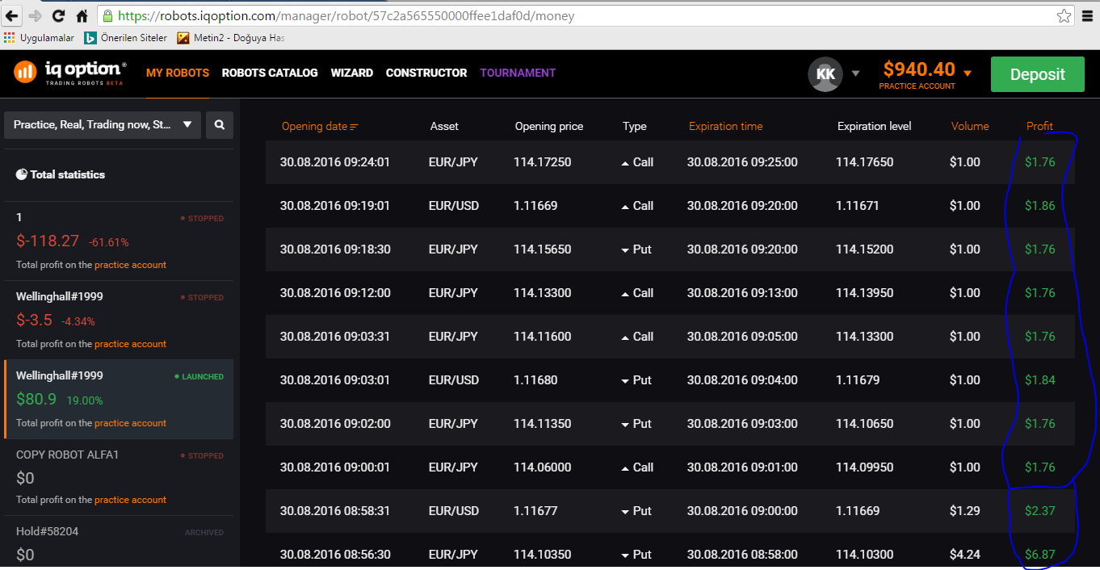Click the Type column header
The image size is (1100, 570).
[635, 126]
